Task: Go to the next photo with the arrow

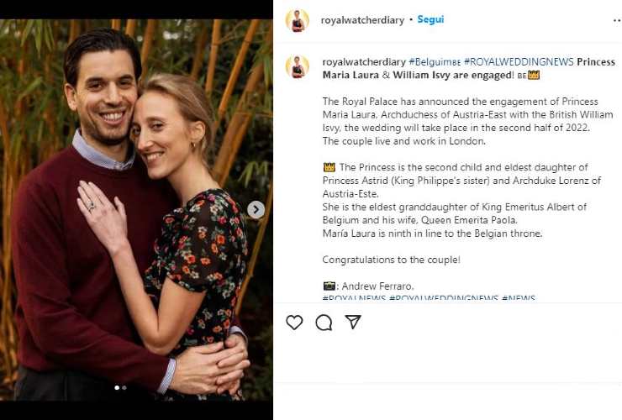Action: [x=256, y=210]
